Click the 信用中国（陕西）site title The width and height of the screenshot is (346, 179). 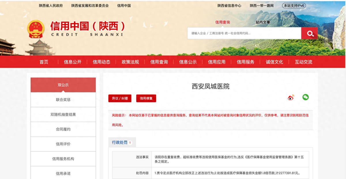[88, 26]
